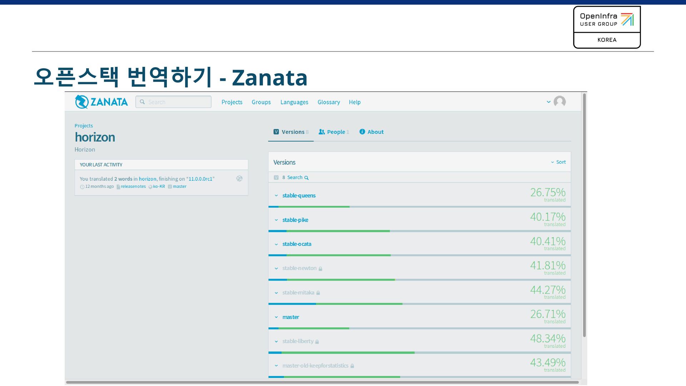The image size is (686, 386).
Task: Click the lock icon on stable-mitaka
Action: point(318,293)
